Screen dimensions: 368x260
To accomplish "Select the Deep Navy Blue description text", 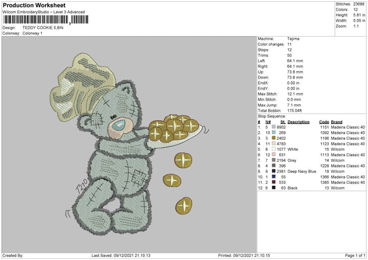I will click(302, 171).
